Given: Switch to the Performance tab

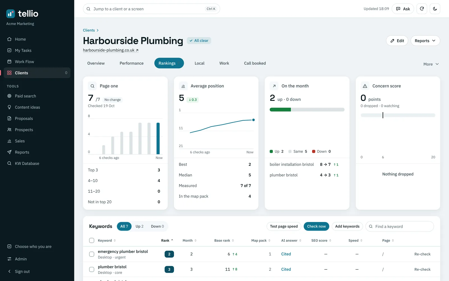Looking at the screenshot, I should click(x=132, y=63).
